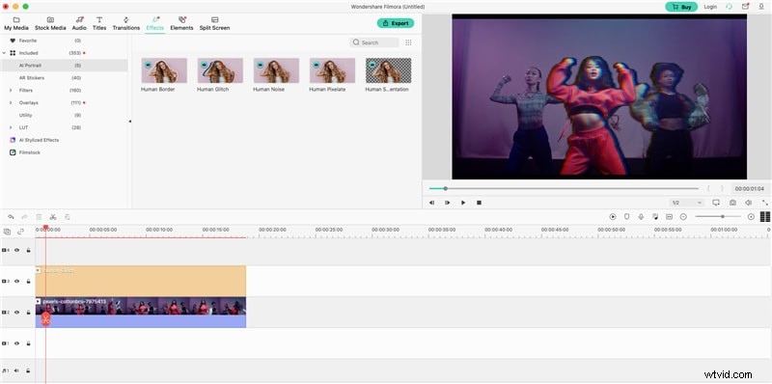772x384 pixels.
Task: Open the message mailbox icon
Action: coord(745,7)
